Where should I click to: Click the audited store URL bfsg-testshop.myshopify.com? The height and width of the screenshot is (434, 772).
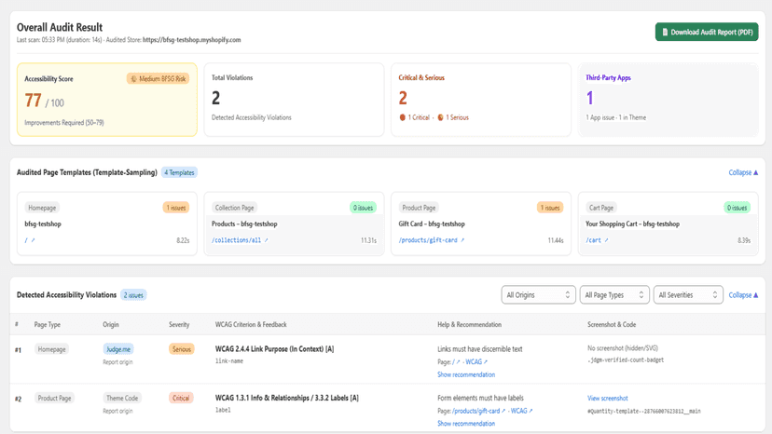tap(191, 40)
